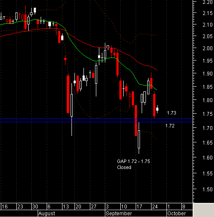Viewport: 214px width, 217px height.
Task: Click date 27 on time axis
Action: 94,207
